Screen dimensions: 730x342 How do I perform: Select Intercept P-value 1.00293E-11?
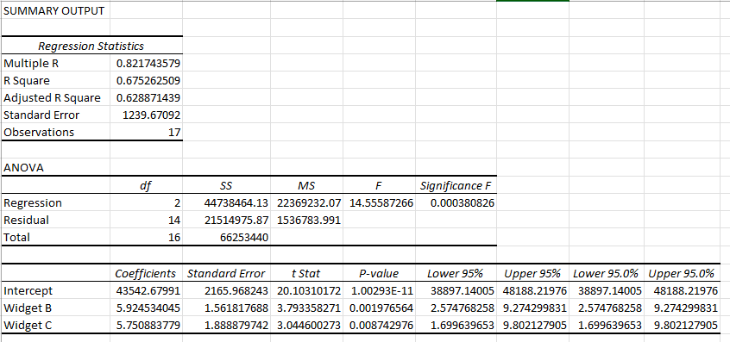[379, 291]
